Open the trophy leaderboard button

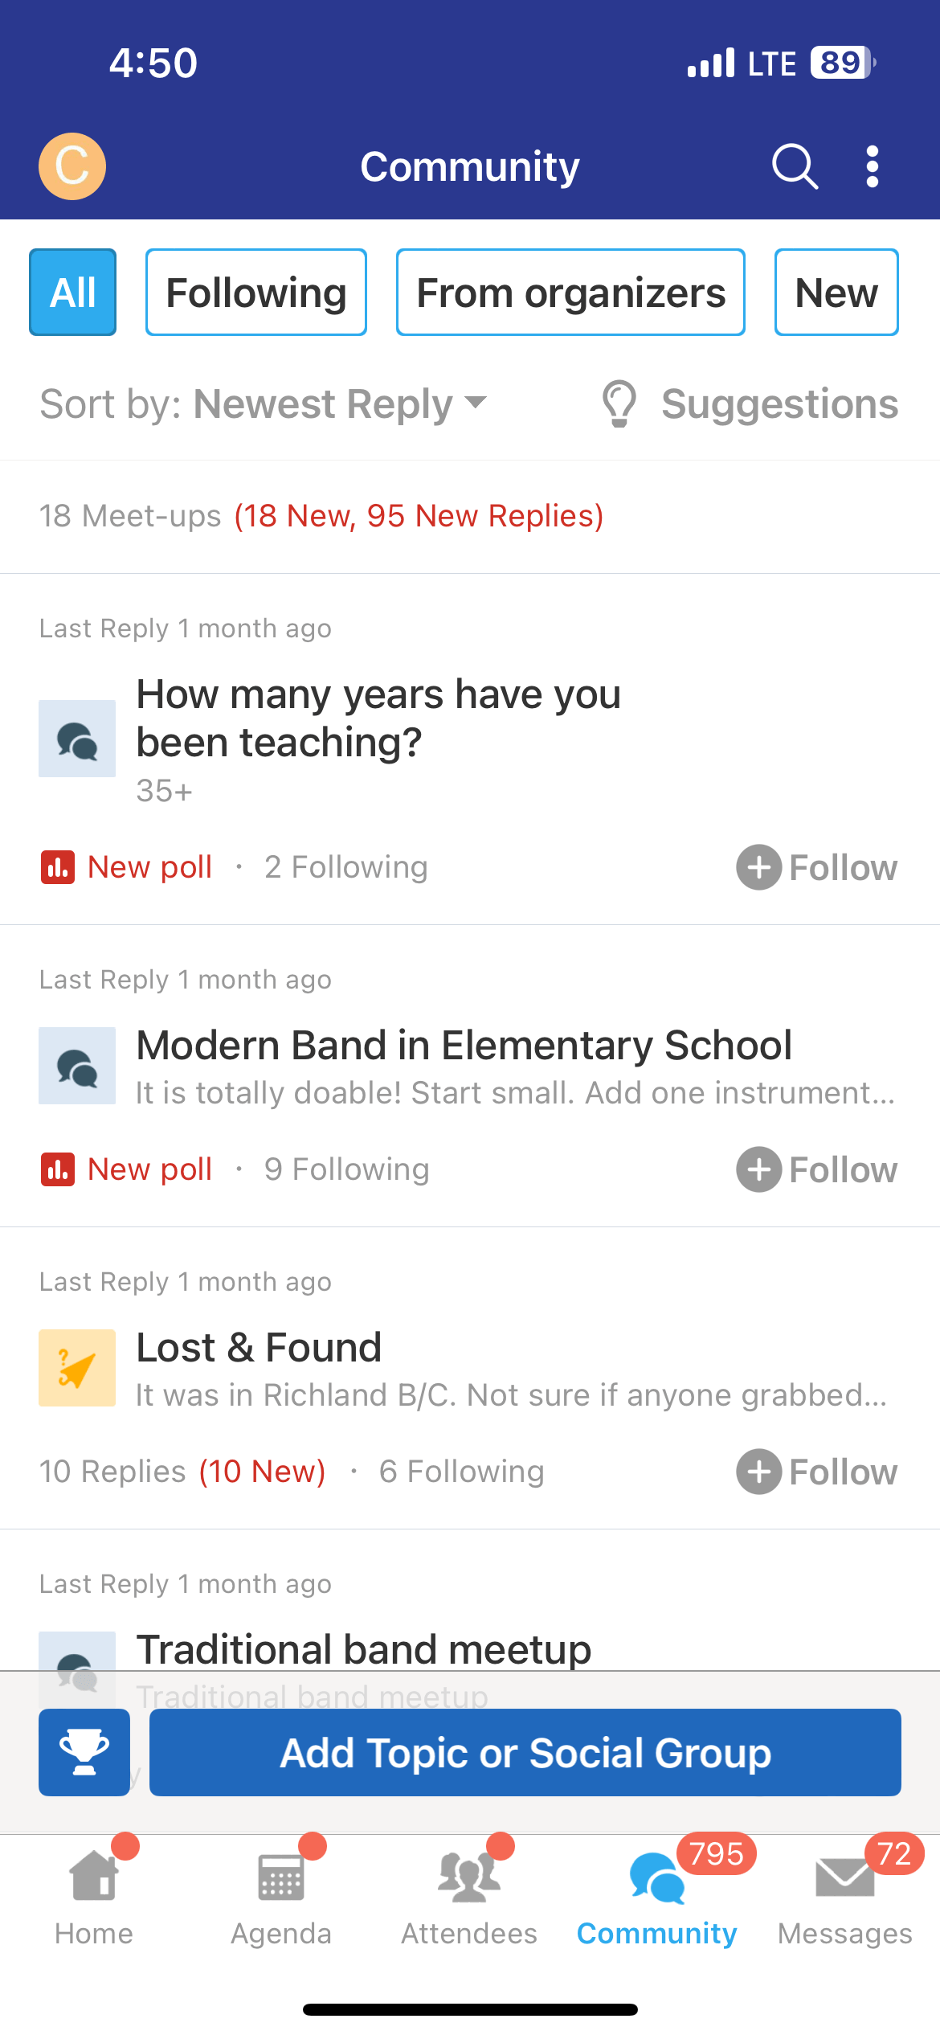(84, 1752)
